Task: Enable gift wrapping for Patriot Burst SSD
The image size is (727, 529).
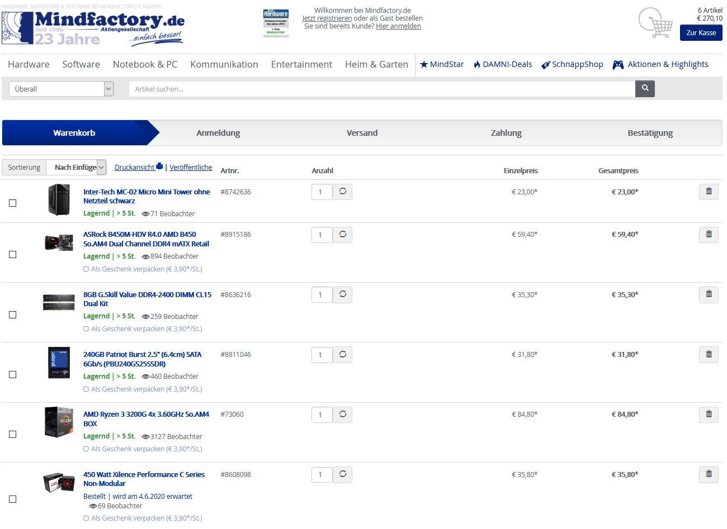Action: 86,389
